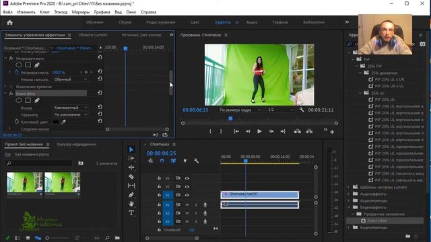
Task: Open the Clip menu
Action: click(44, 12)
